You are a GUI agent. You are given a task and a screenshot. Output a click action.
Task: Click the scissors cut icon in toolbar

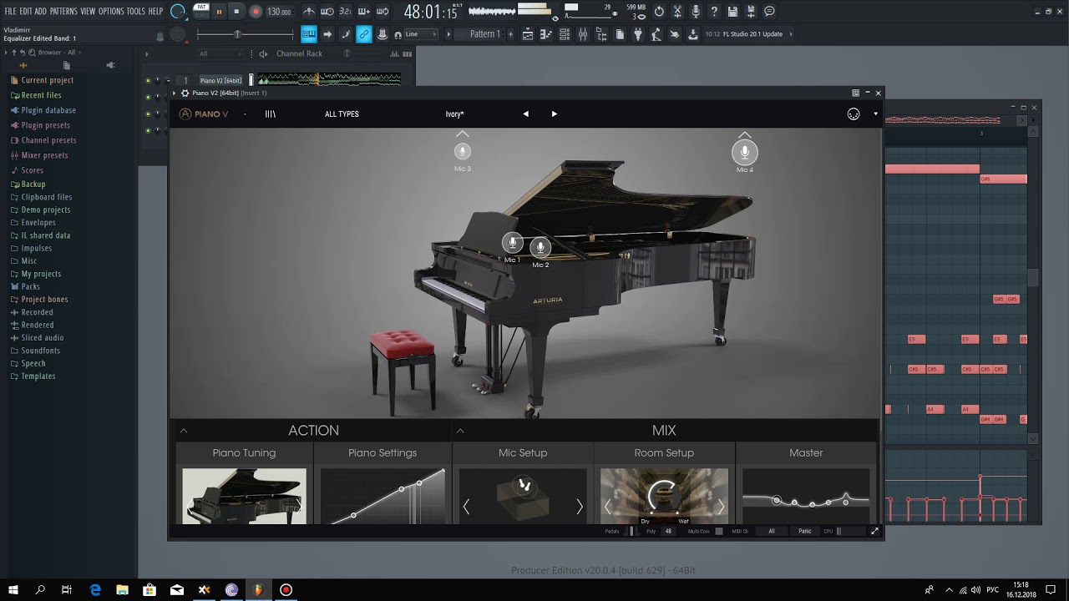tap(677, 12)
